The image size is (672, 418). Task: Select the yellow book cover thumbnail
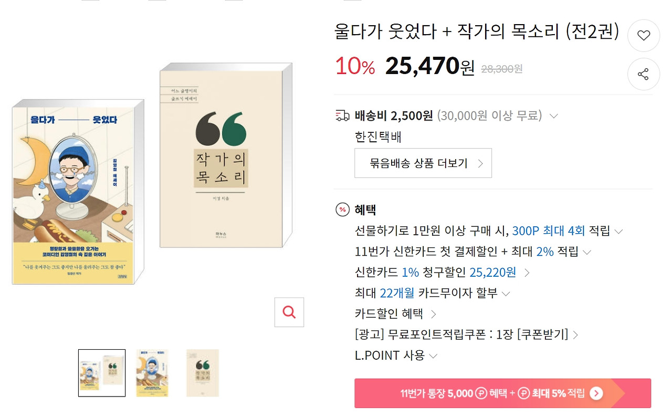tap(152, 373)
